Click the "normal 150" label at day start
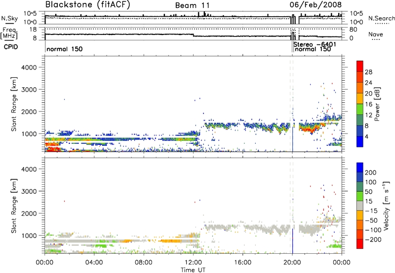 tap(65, 49)
